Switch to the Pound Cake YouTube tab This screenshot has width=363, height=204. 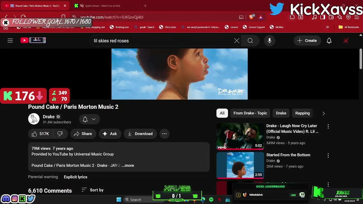[35, 6]
